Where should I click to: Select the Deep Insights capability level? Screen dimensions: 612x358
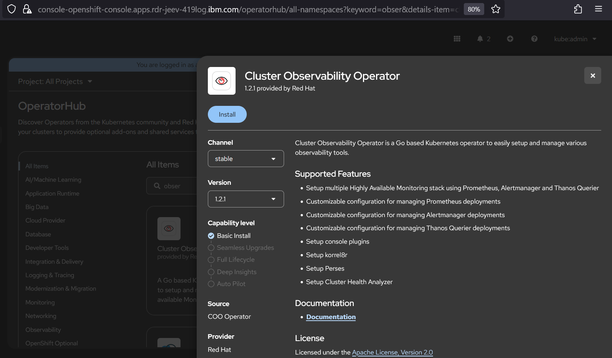[232, 272]
